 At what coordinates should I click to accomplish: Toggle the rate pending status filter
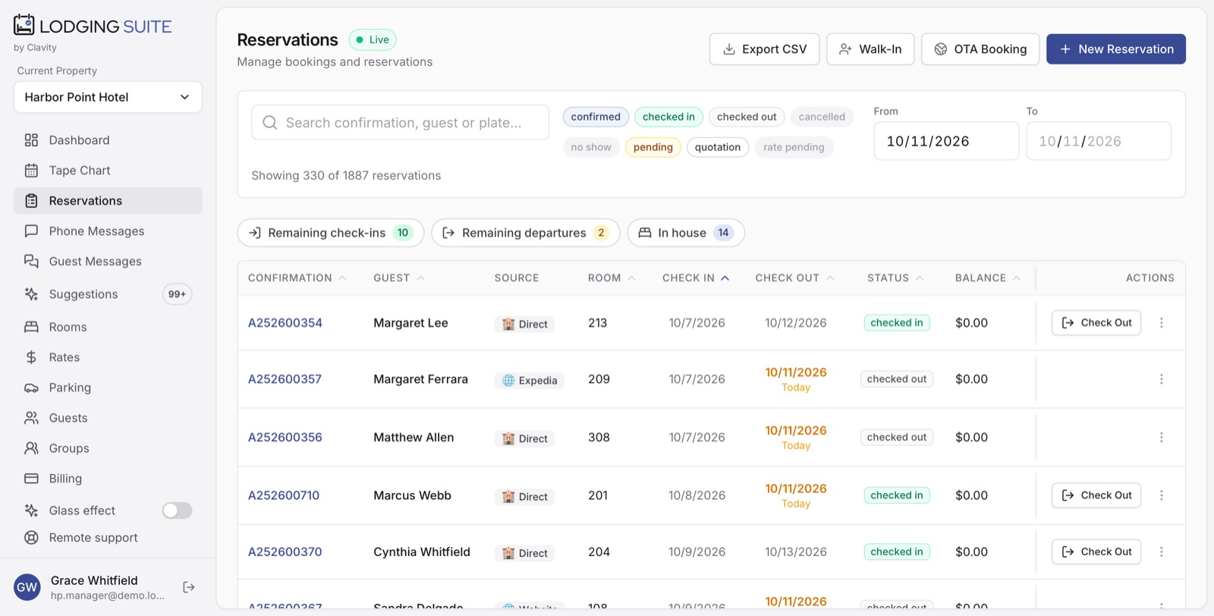[794, 147]
